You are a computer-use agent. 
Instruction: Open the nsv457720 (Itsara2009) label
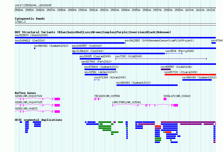point(181,72)
